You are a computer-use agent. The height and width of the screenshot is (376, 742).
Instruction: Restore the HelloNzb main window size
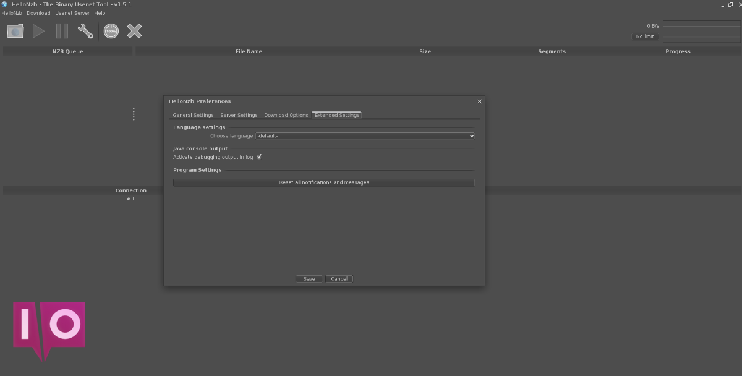coord(730,4)
